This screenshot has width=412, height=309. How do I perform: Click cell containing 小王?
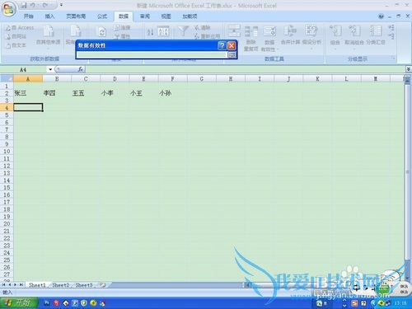(x=143, y=93)
